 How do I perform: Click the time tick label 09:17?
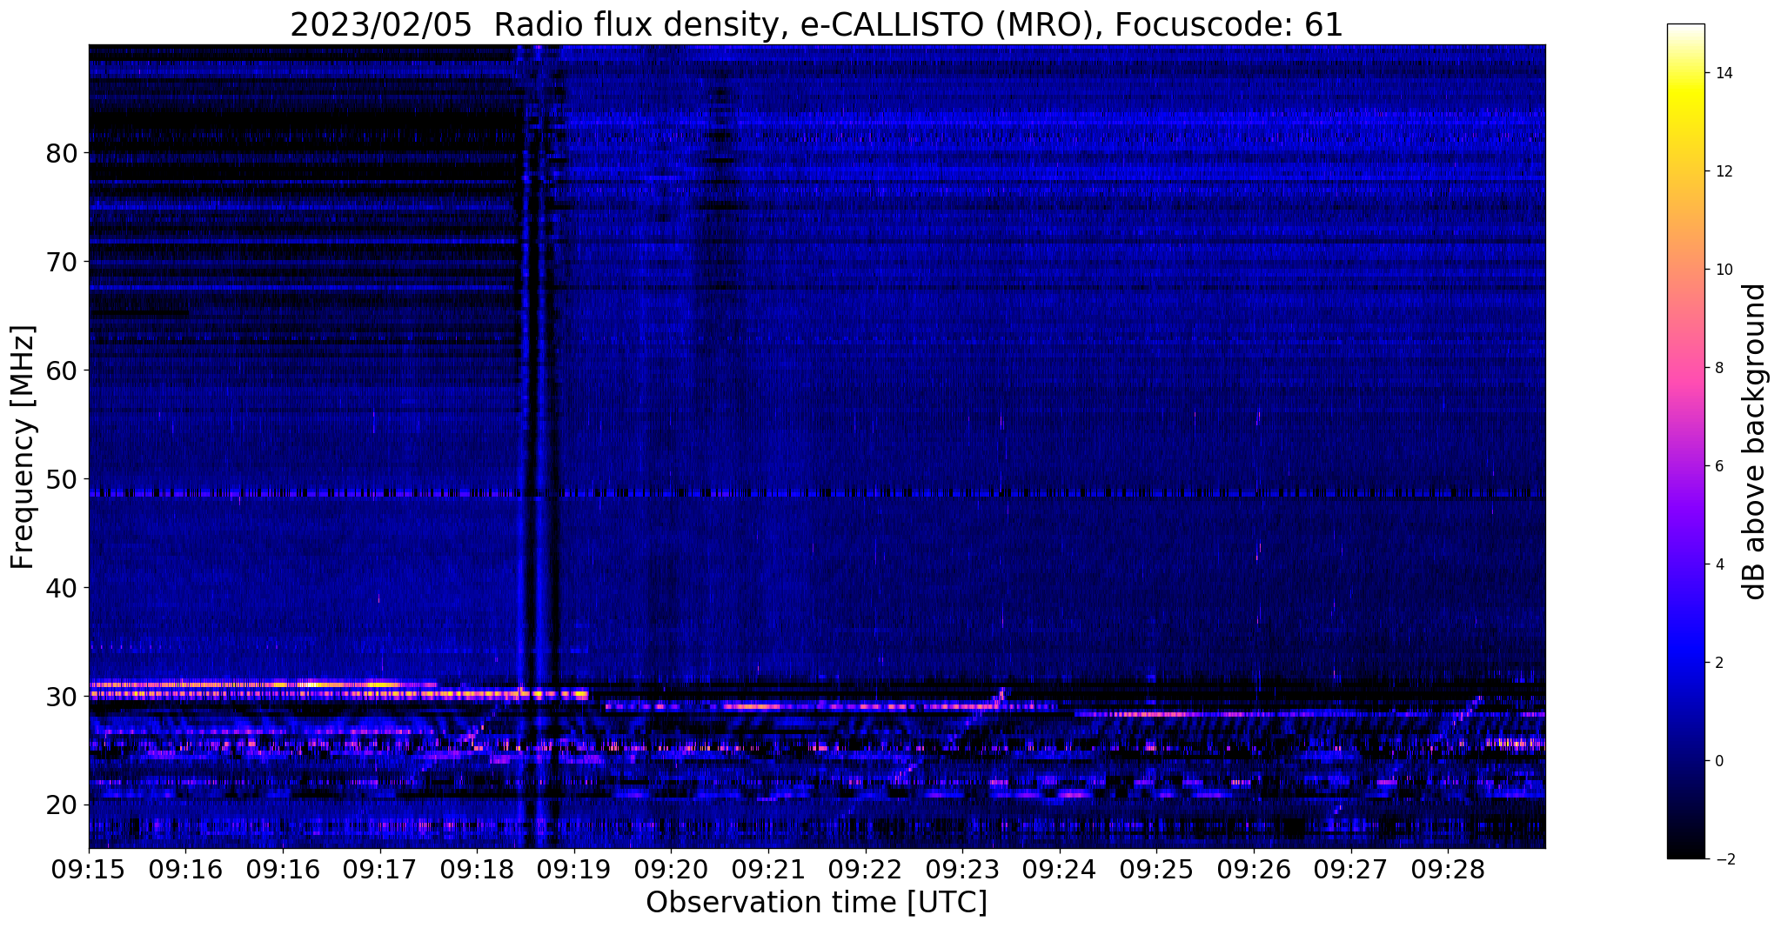click(379, 871)
